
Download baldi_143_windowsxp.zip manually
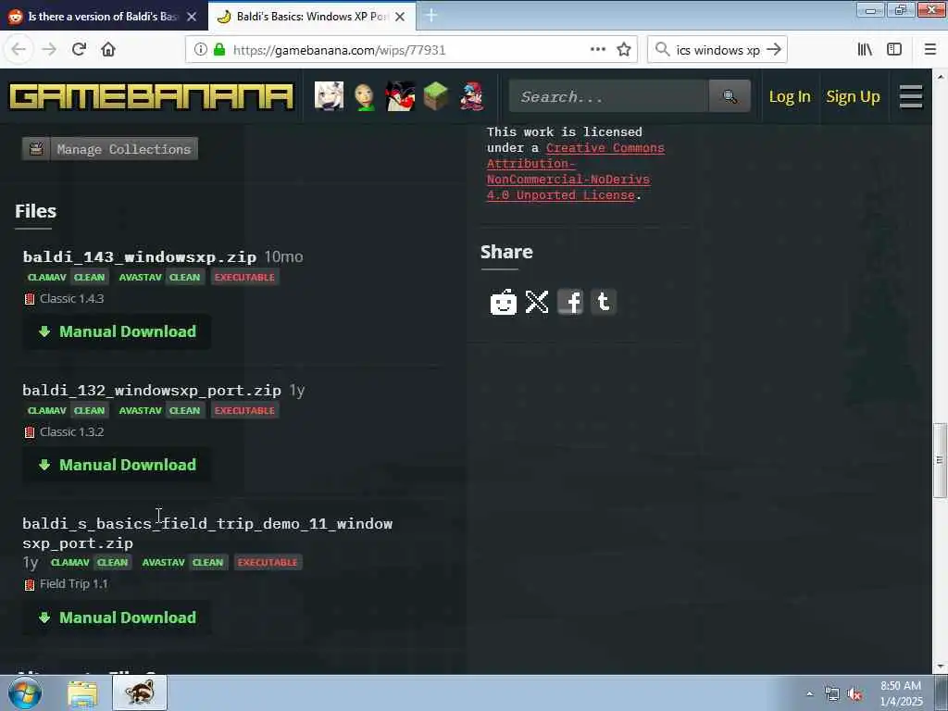[118, 331]
